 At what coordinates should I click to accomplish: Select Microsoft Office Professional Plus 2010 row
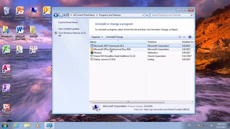(142, 49)
